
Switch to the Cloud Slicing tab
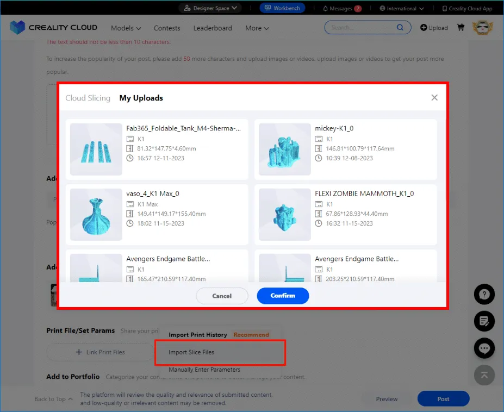tap(88, 98)
